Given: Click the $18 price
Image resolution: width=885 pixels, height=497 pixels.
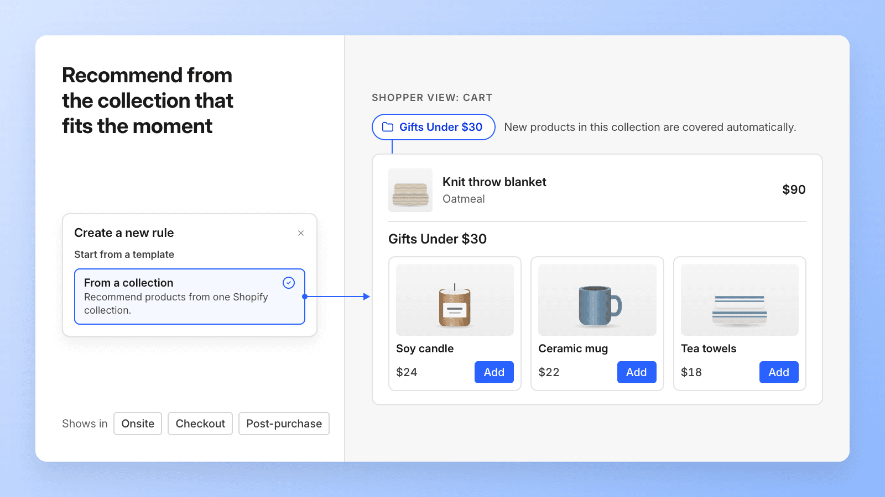Looking at the screenshot, I should click(691, 372).
